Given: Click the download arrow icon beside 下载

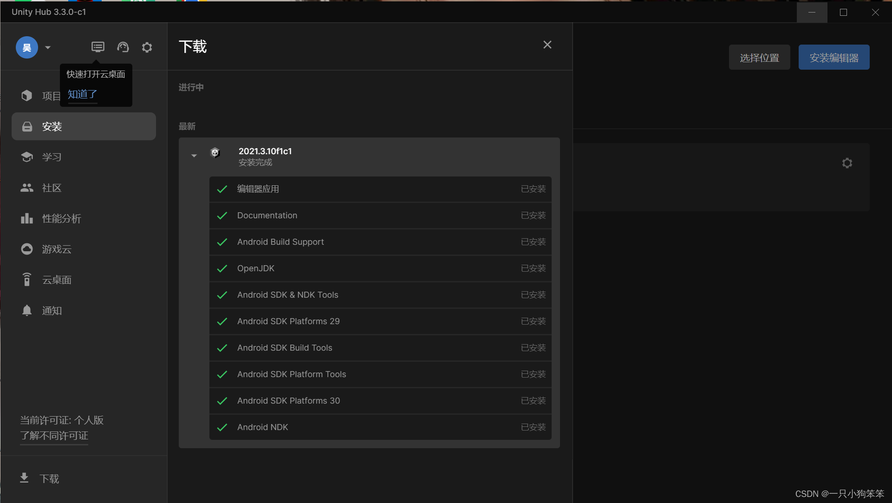Looking at the screenshot, I should pyautogui.click(x=24, y=478).
